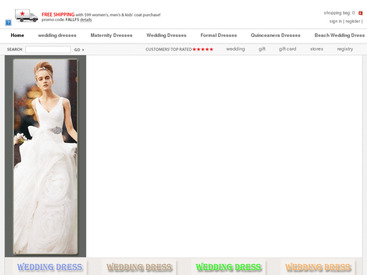Open the stores link

pos(317,49)
